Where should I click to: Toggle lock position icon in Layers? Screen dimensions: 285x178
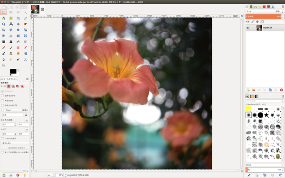tap(257, 22)
